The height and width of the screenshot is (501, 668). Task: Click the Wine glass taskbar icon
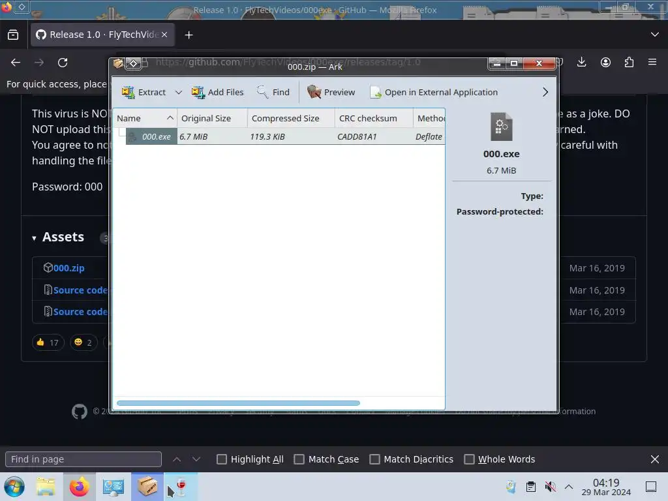[x=181, y=487]
